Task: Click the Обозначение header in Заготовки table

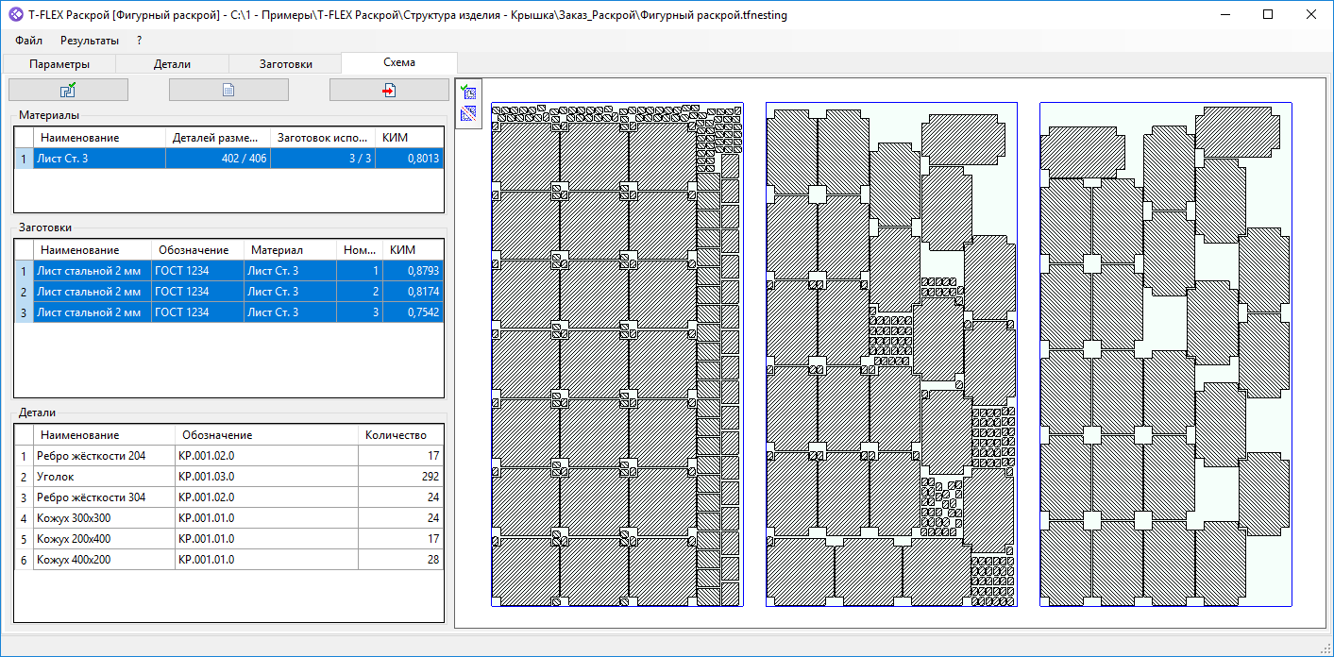Action: point(194,250)
